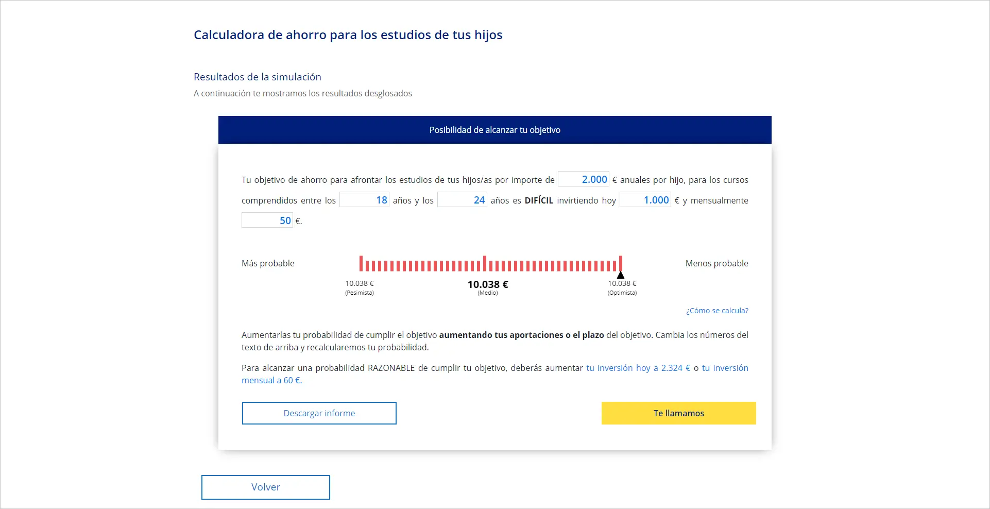Click the tall middle red bar above Medio

click(485, 263)
